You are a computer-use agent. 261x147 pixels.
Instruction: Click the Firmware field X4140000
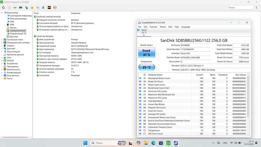[195, 45]
